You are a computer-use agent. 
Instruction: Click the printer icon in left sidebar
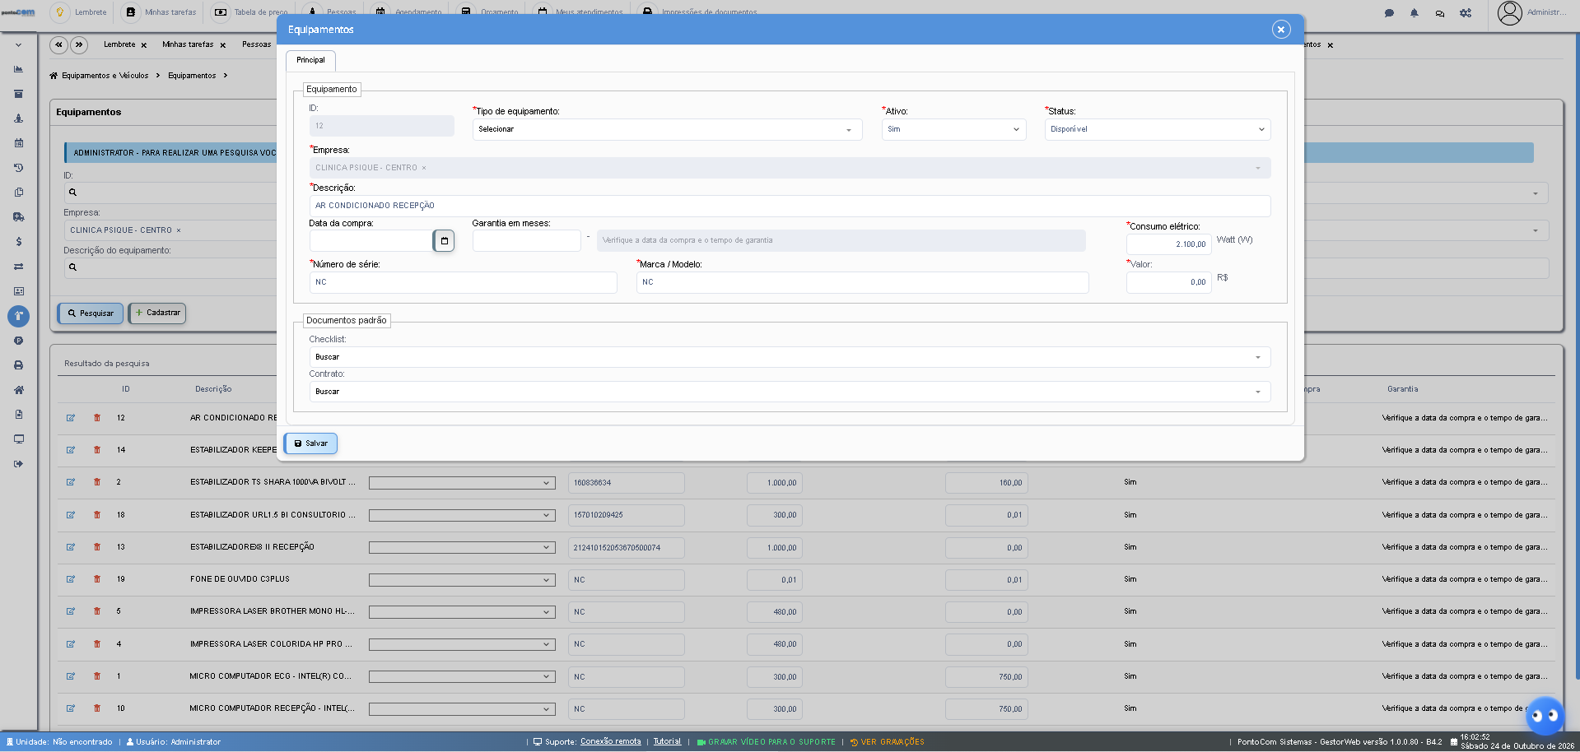[x=19, y=365]
